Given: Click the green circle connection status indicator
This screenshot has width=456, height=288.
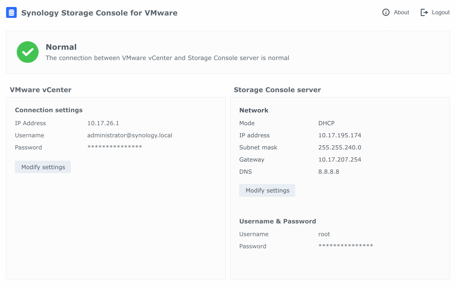Looking at the screenshot, I should 28,52.
